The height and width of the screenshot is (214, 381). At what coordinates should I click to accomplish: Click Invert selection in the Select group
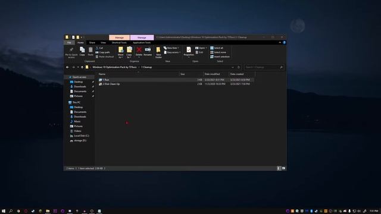(220, 57)
